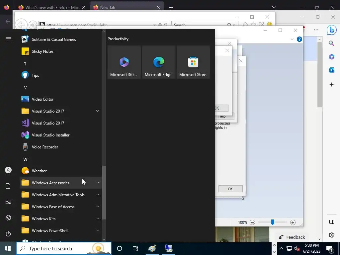Open Bing chat icon in Edge sidebar

[332, 30]
